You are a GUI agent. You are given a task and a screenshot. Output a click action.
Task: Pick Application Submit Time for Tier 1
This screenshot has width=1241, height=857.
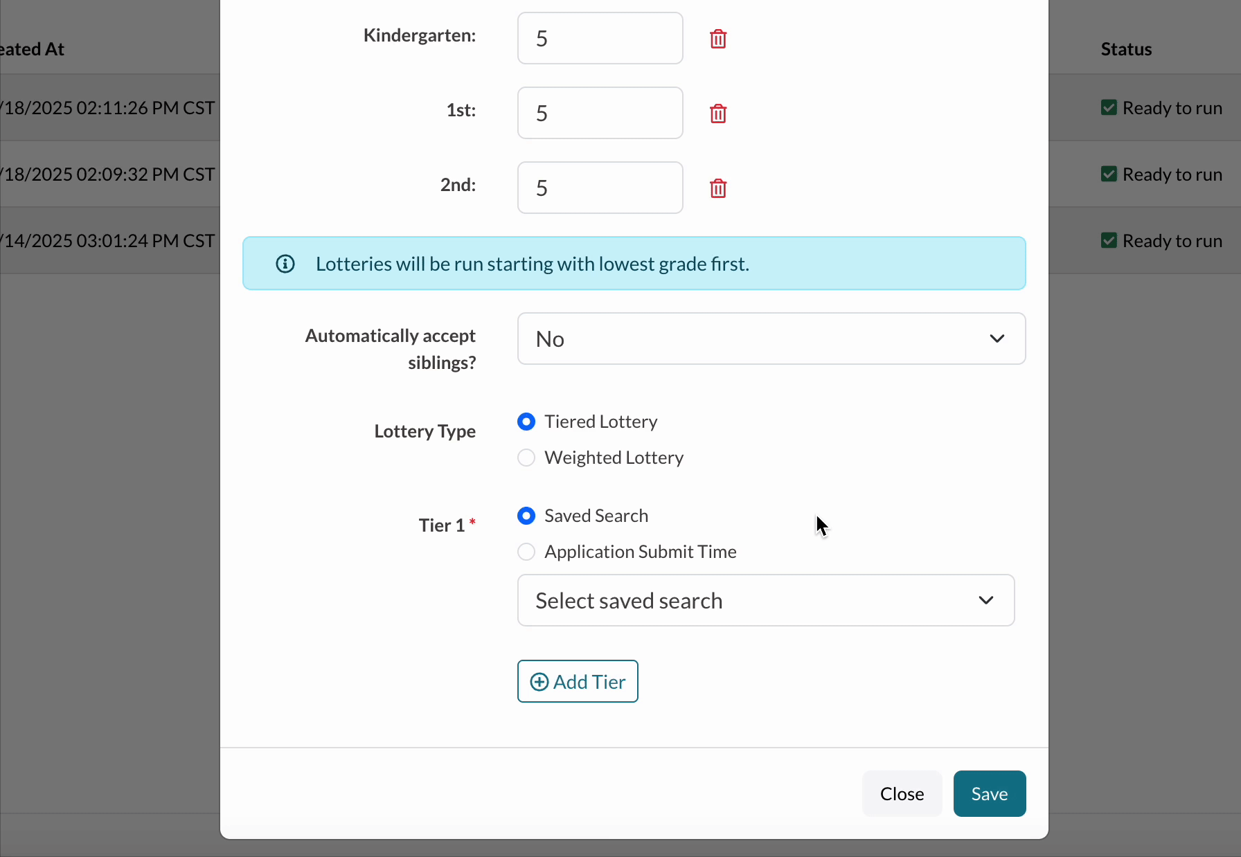(526, 552)
